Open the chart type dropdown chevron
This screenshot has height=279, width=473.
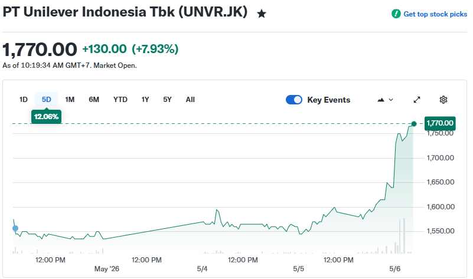391,100
